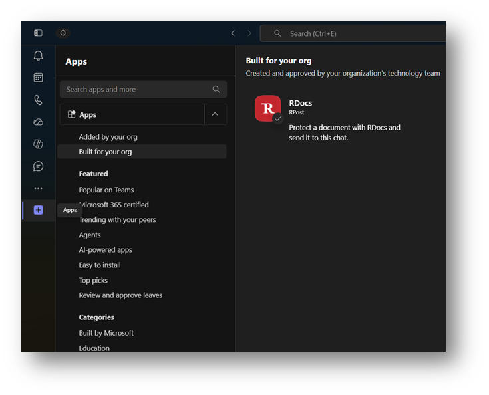Open the Calendar icon in sidebar

tap(39, 78)
